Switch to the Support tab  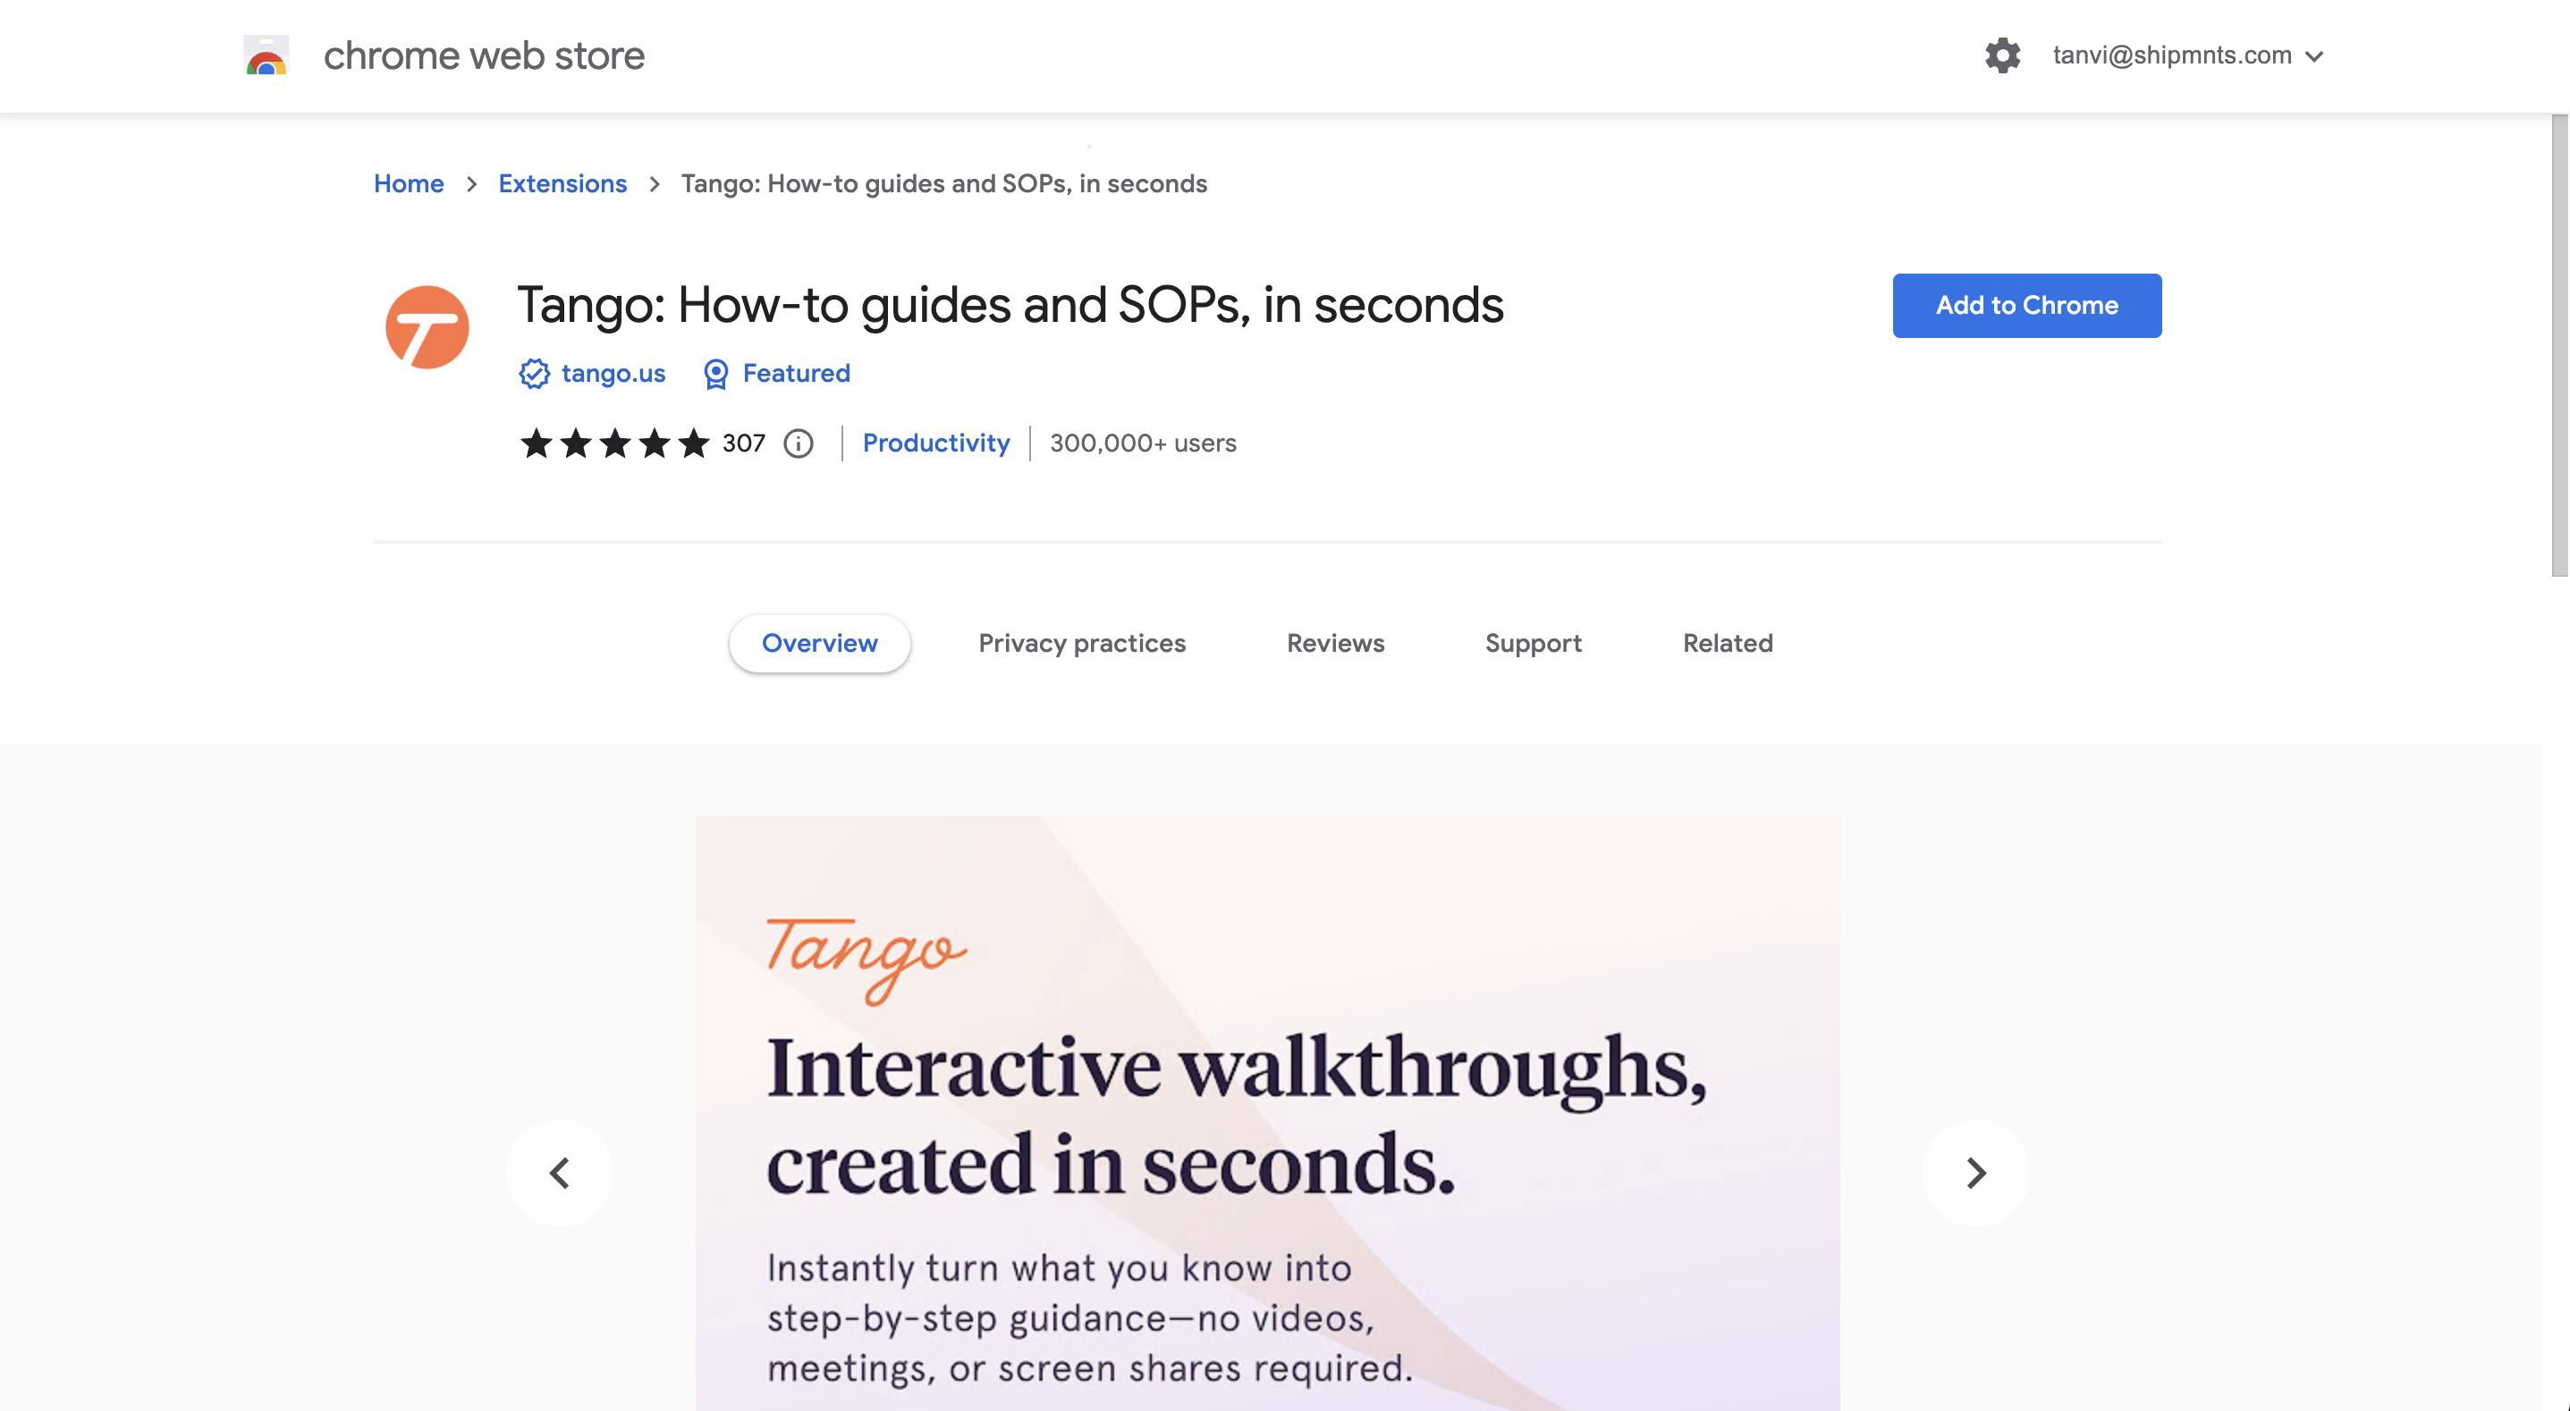pyautogui.click(x=1533, y=644)
